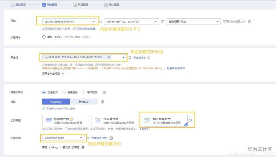
Task: Choose 静态BGP line type
Action: click(84, 101)
